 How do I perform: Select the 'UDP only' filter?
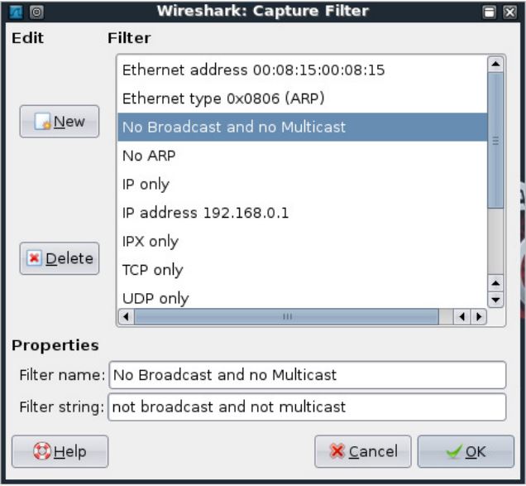pyautogui.click(x=302, y=297)
